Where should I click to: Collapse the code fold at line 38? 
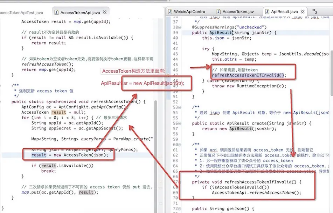coord(180,27)
